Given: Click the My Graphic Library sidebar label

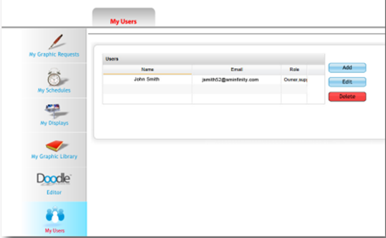Looking at the screenshot, I should pyautogui.click(x=54, y=157).
